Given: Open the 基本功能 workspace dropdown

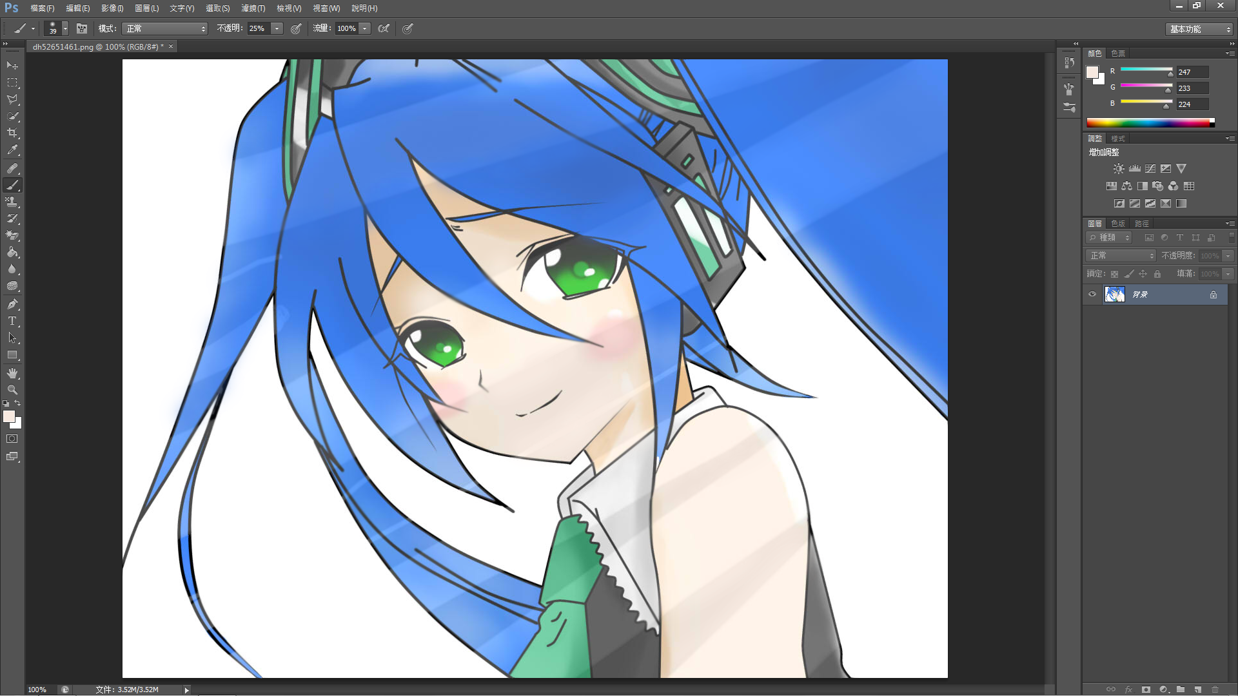Looking at the screenshot, I should 1201,29.
